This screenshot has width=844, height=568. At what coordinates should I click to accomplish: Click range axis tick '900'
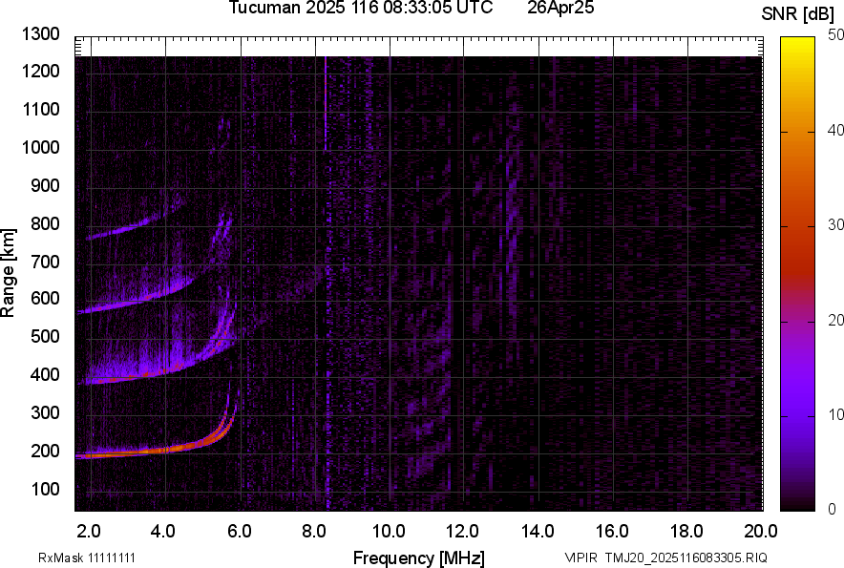pyautogui.click(x=45, y=185)
